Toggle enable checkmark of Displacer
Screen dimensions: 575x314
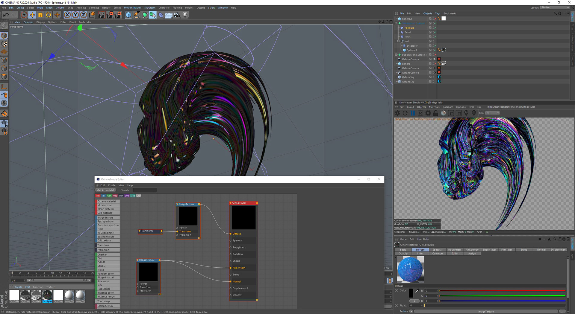435,46
